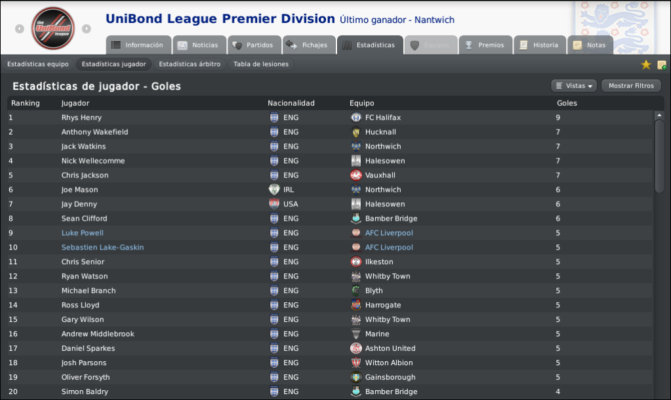671x400 pixels.
Task: Open the Tabla de lesiones subtab
Action: point(261,64)
